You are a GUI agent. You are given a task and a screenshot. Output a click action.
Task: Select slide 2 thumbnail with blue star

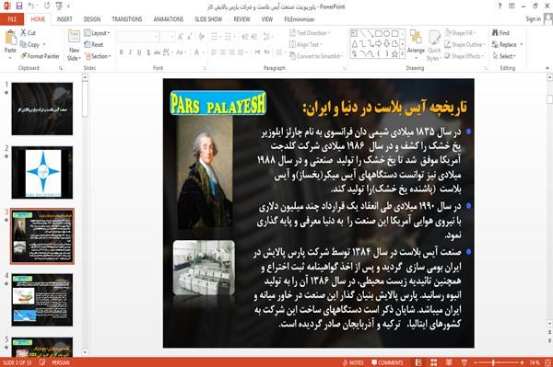coord(42,172)
